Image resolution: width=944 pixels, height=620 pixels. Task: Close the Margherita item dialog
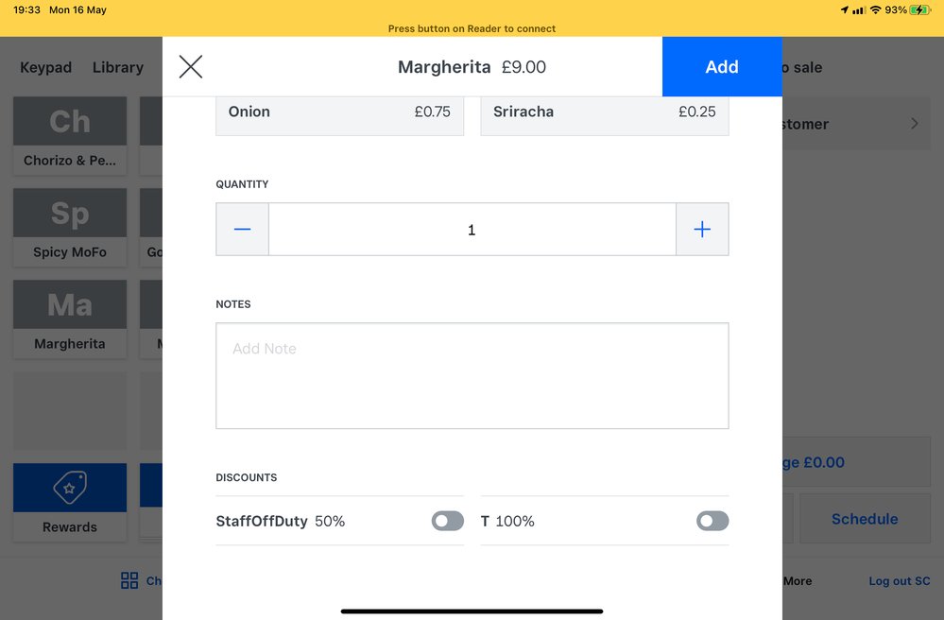click(x=191, y=66)
